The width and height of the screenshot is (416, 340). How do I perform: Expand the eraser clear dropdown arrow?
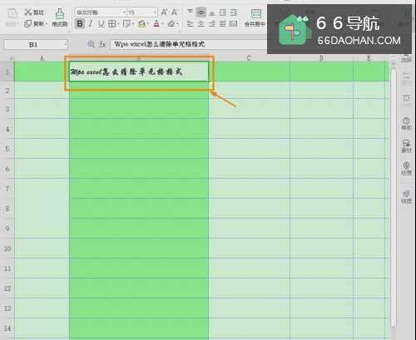[x=176, y=24]
